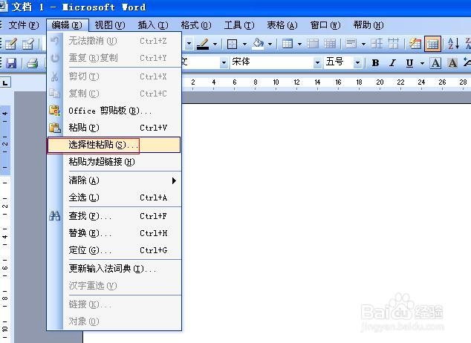Viewport: 471px width, 343px height.
Task: Toggle the Character Shading A button
Action: [x=452, y=63]
